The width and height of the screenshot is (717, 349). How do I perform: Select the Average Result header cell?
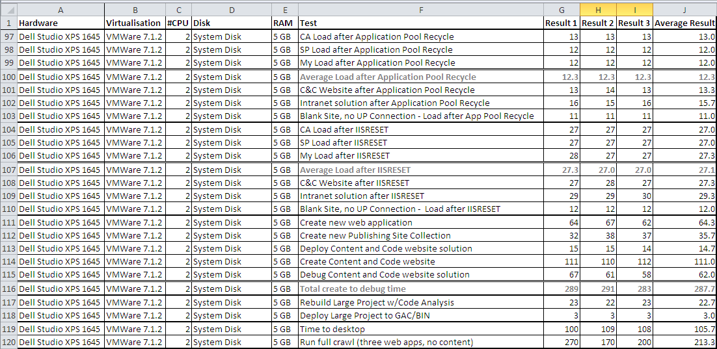[x=684, y=23]
